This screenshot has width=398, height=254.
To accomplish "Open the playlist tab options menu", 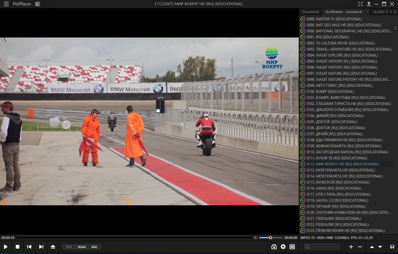I will point(395,12).
